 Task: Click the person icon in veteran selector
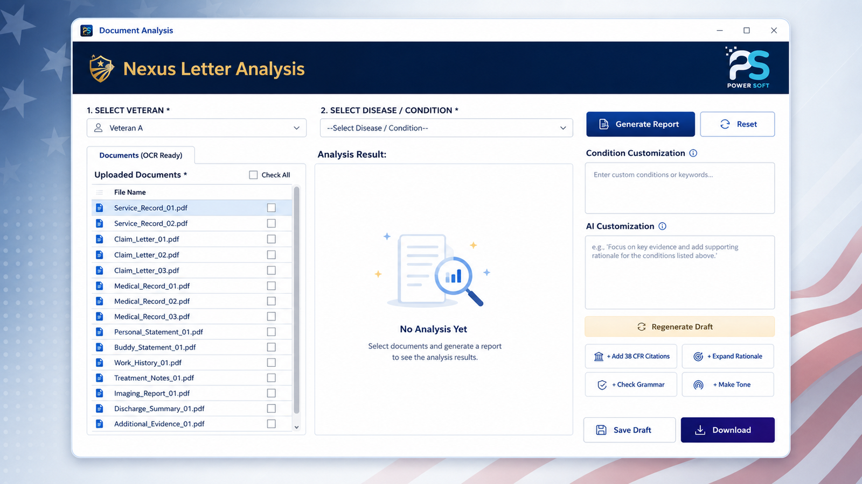click(x=98, y=128)
